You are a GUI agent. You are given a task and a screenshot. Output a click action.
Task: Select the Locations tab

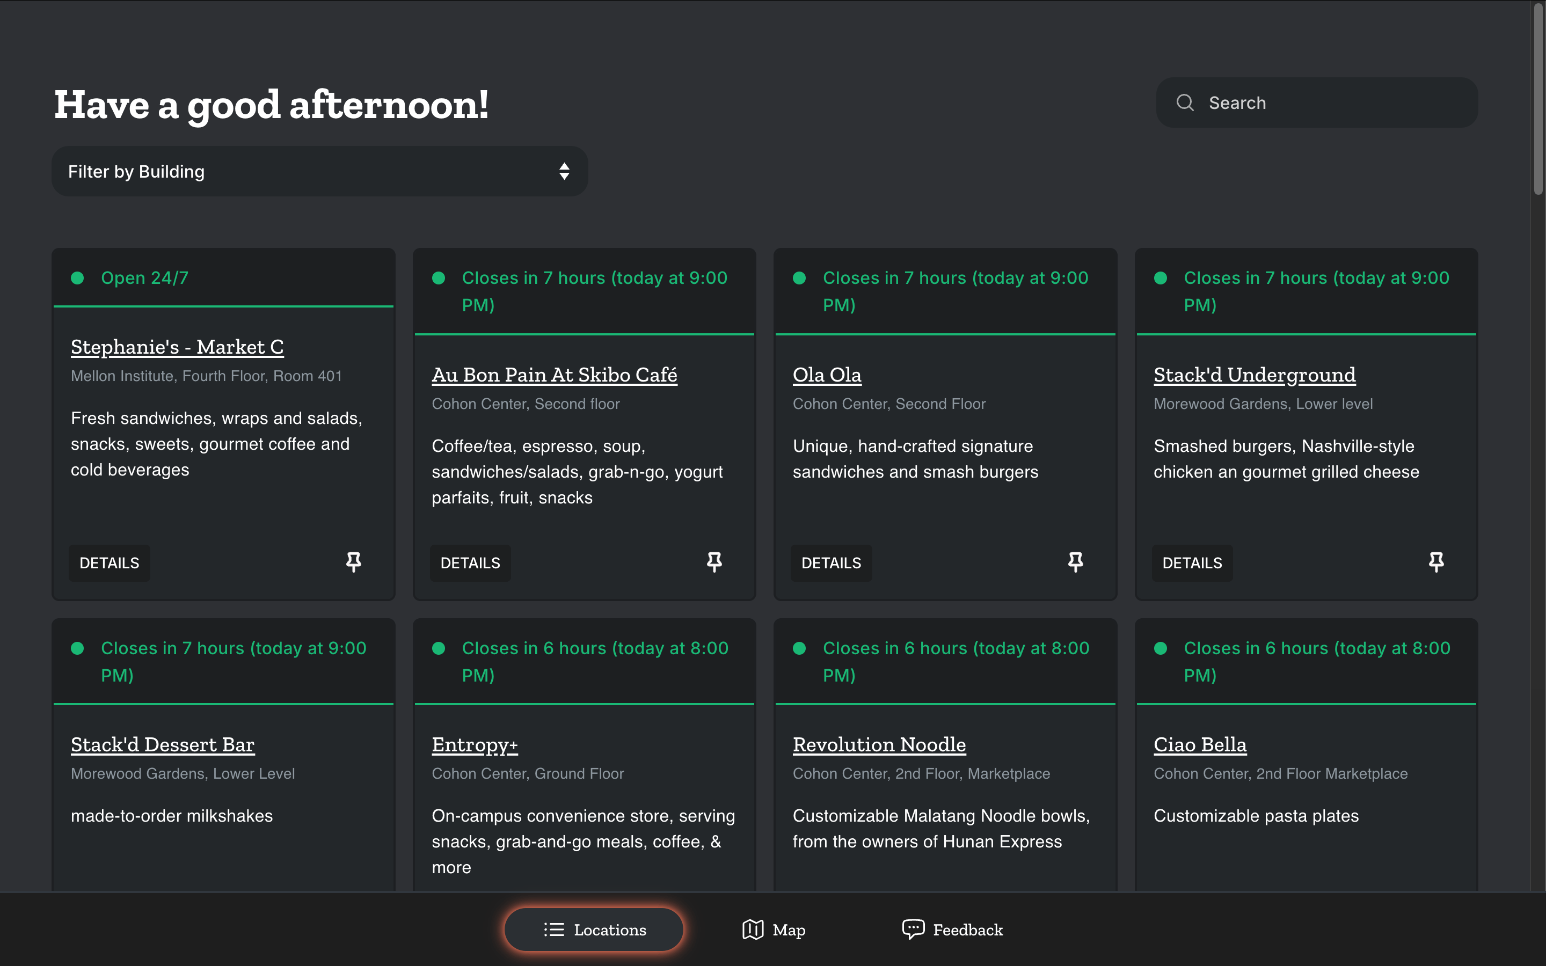(609, 930)
